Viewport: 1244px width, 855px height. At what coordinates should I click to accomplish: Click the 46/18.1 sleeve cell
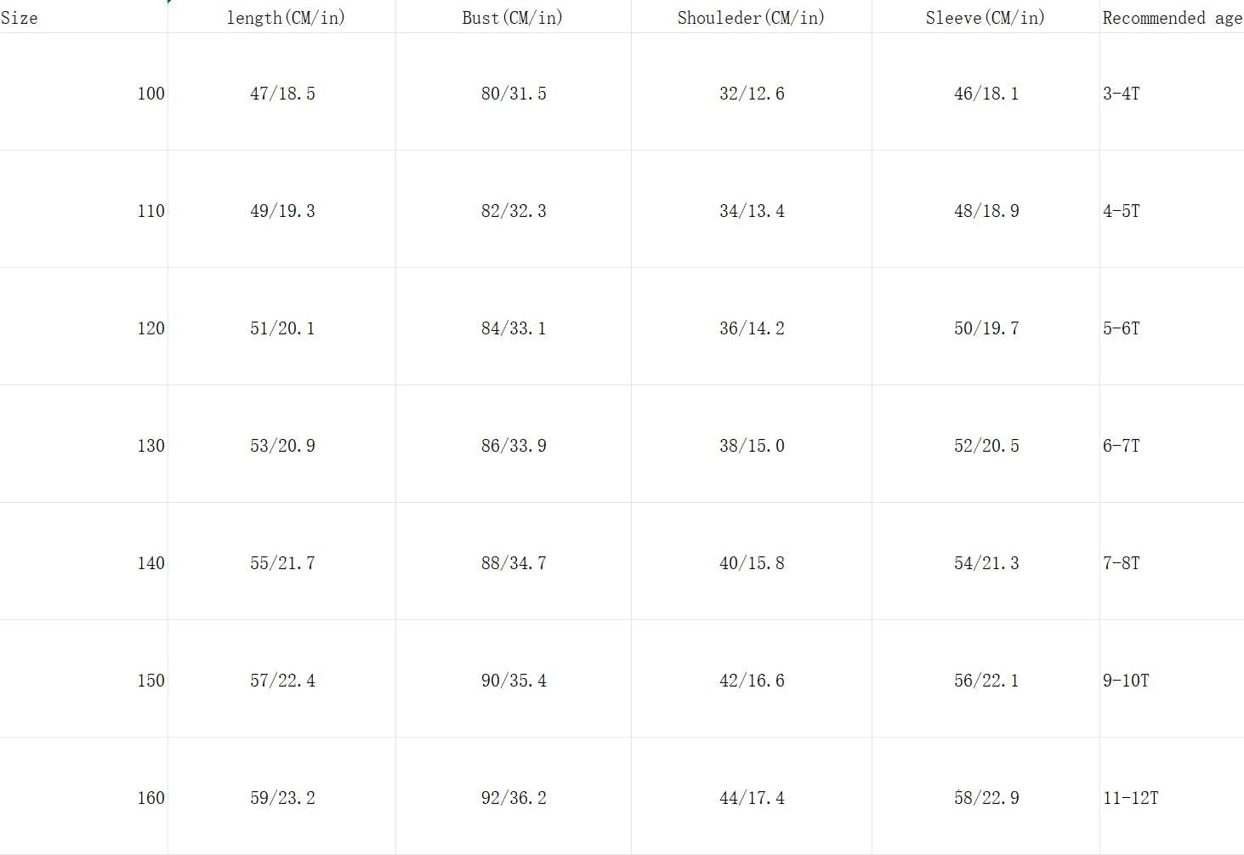coord(986,94)
